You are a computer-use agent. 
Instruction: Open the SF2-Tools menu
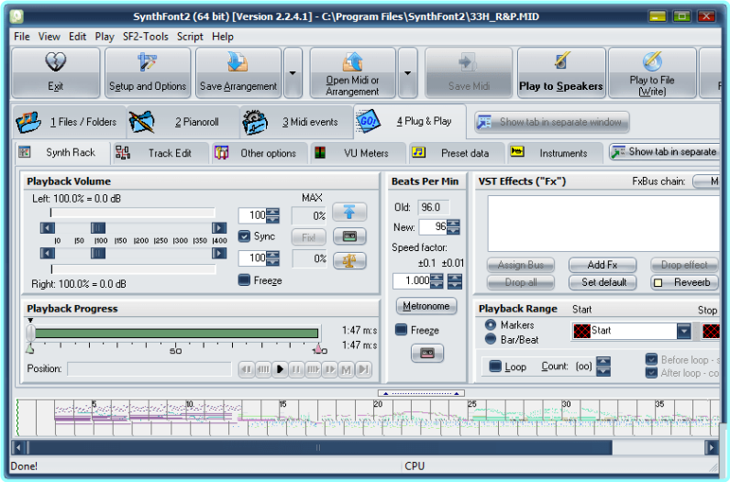click(145, 37)
